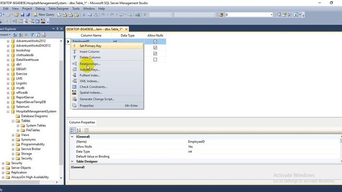342x192 pixels.
Task: Pin the Object Explorer panel
Action: click(57, 28)
